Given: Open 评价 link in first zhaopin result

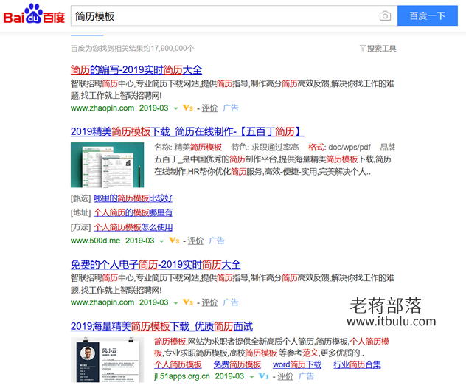Looking at the screenshot, I should click(209, 108).
